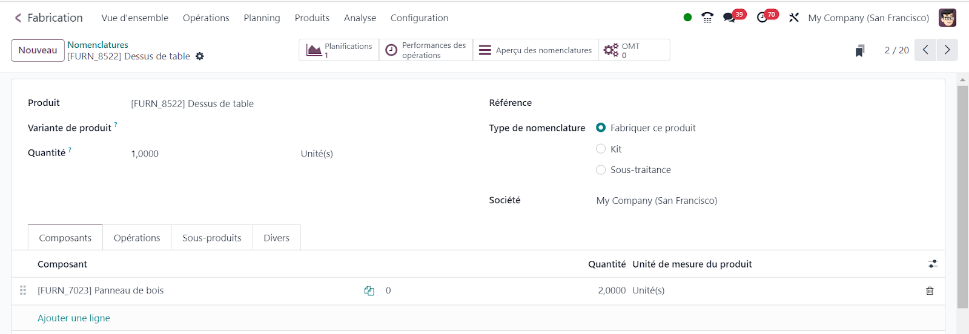Open the phone/VoIP icon in top bar
969x334 pixels.
click(707, 18)
